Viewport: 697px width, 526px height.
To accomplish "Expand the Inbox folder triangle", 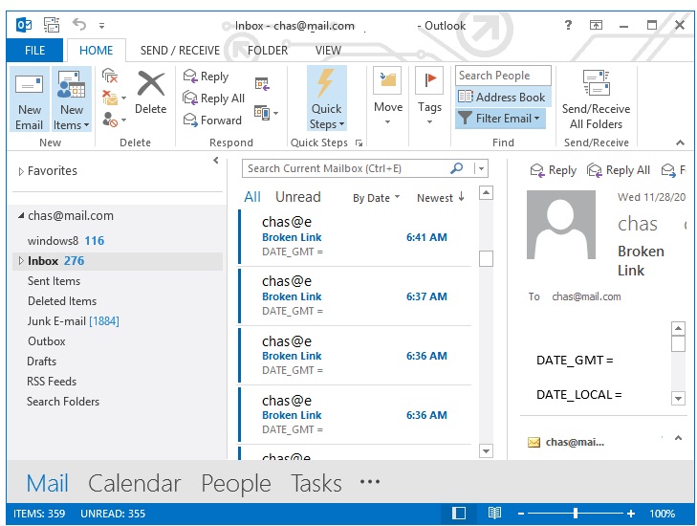I will [20, 260].
